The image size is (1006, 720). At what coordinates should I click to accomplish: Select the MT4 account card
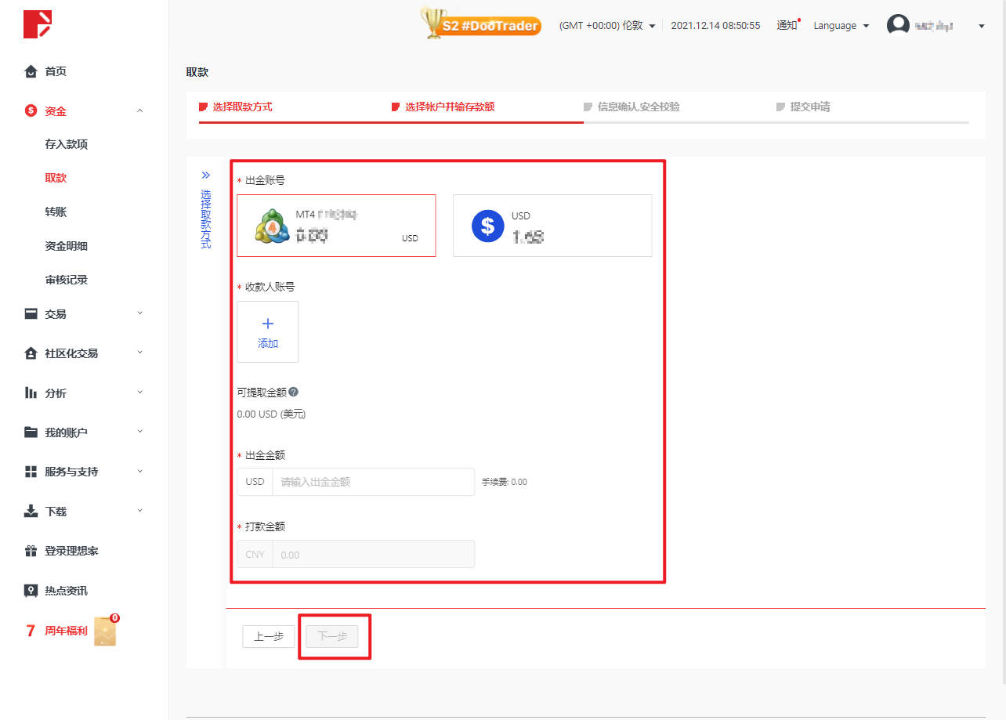336,226
